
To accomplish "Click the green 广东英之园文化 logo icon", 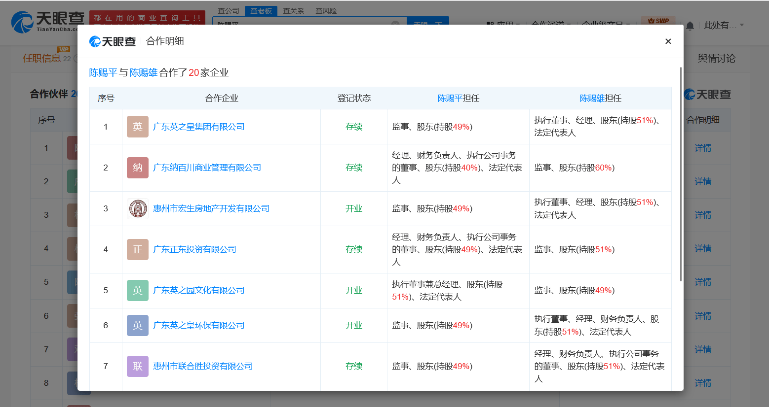I will (137, 290).
